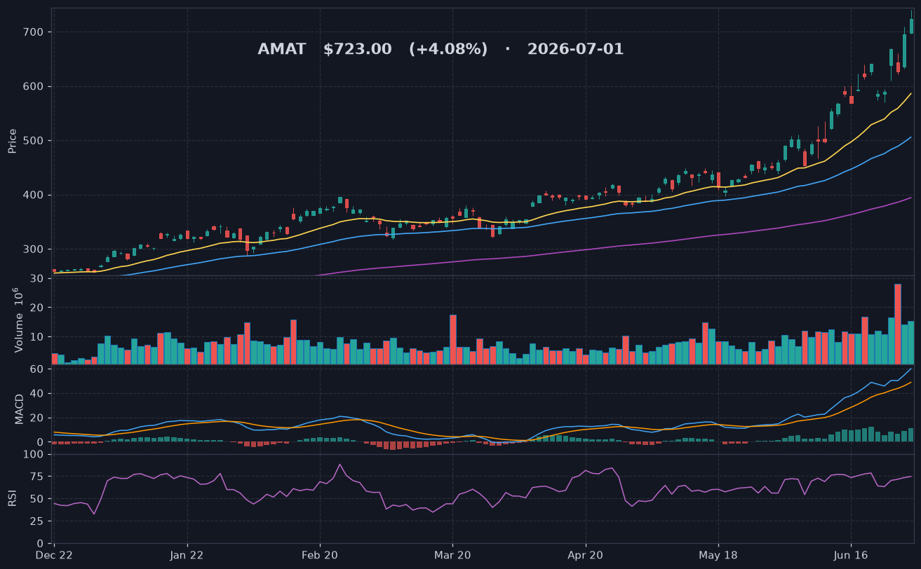This screenshot has height=569, width=921.
Task: Click the 'May 18' date label
Action: click(x=718, y=555)
